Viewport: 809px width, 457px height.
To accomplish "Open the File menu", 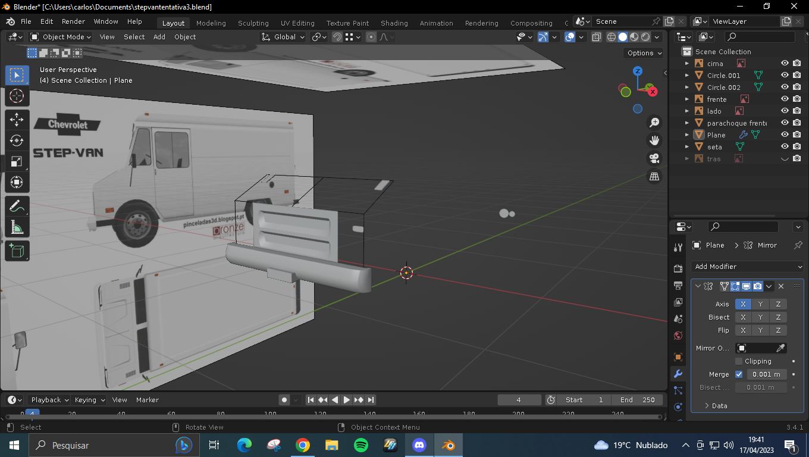I will tap(26, 21).
